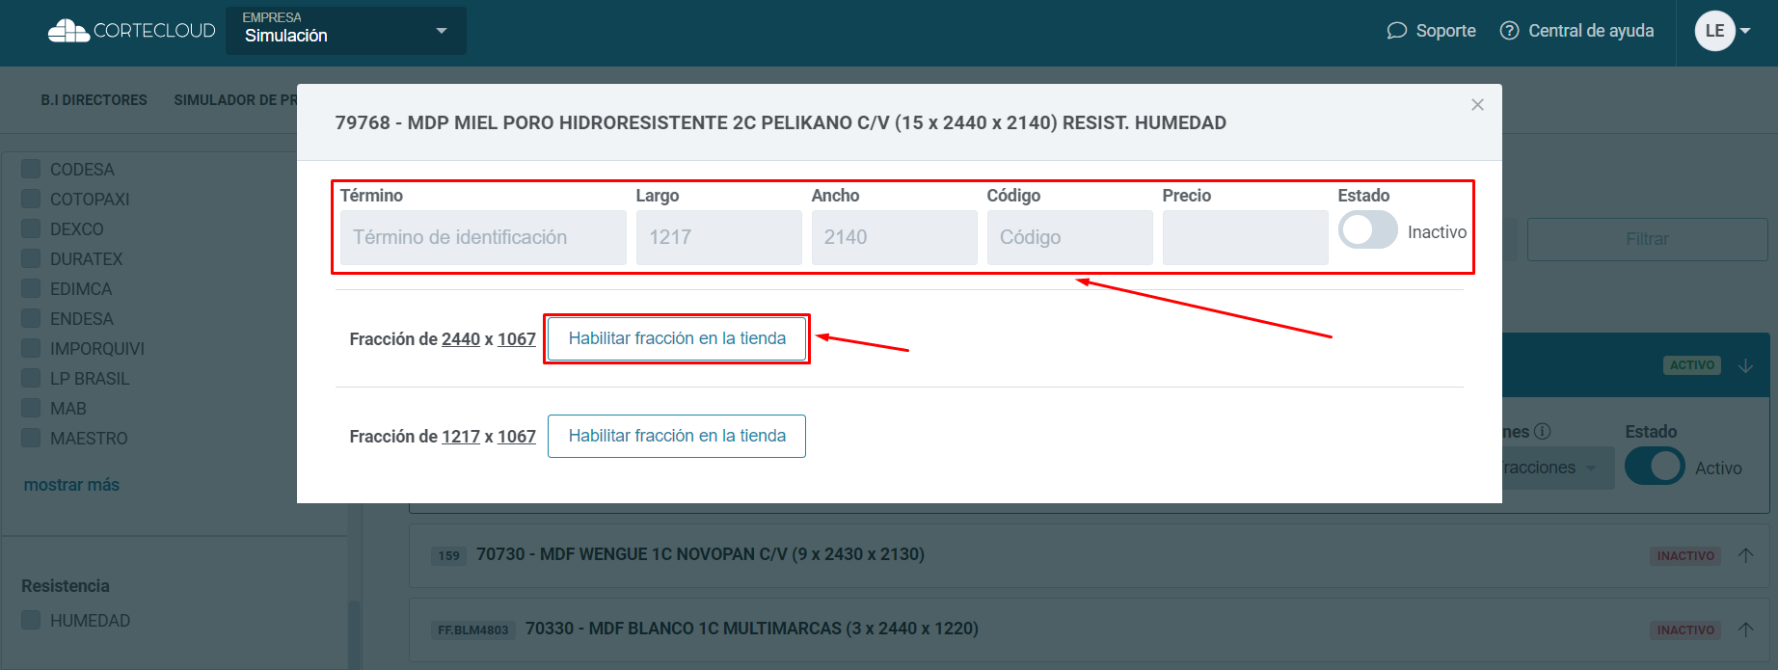
Task: Check the DURATEX checkbox
Action: point(31,259)
